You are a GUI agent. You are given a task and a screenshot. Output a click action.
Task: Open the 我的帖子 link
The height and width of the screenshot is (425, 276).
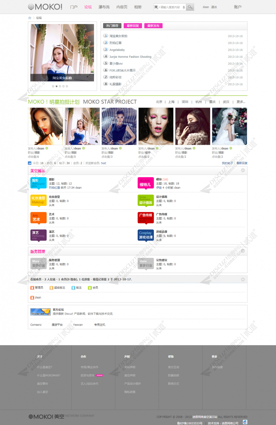coord(227,163)
